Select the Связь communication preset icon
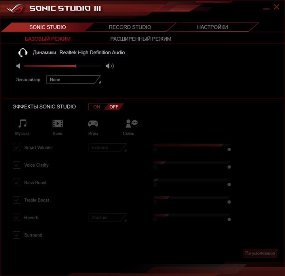285x276 pixels. [x=131, y=124]
